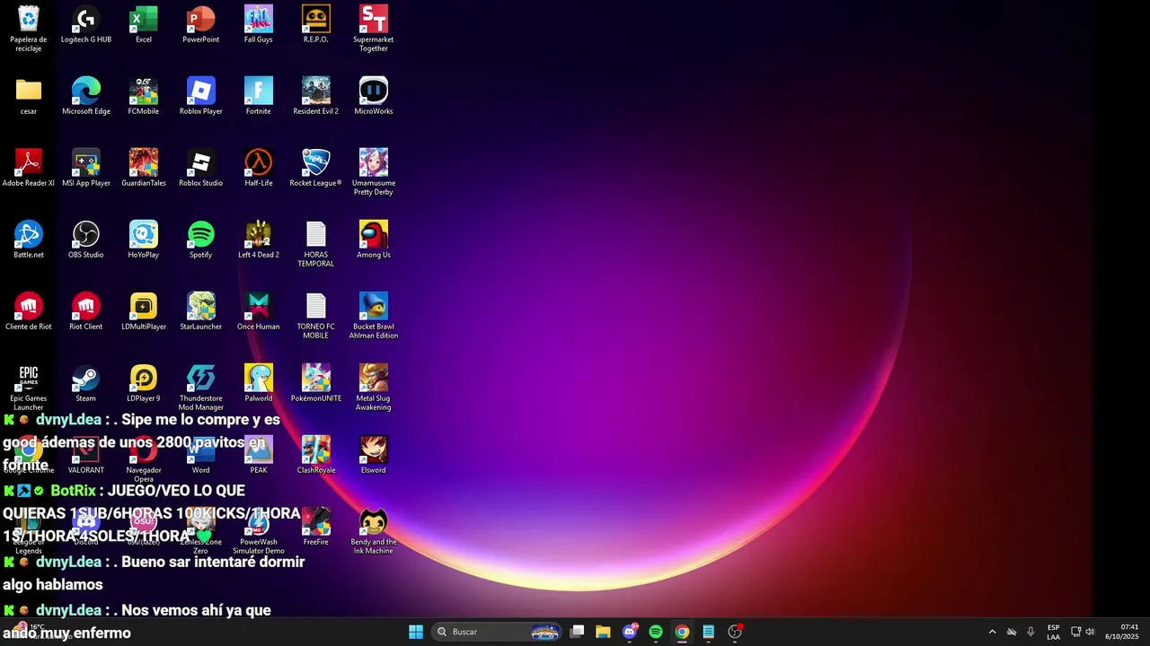The image size is (1150, 646).
Task: Select the R.E.P.O. game shortcut
Action: (x=316, y=24)
